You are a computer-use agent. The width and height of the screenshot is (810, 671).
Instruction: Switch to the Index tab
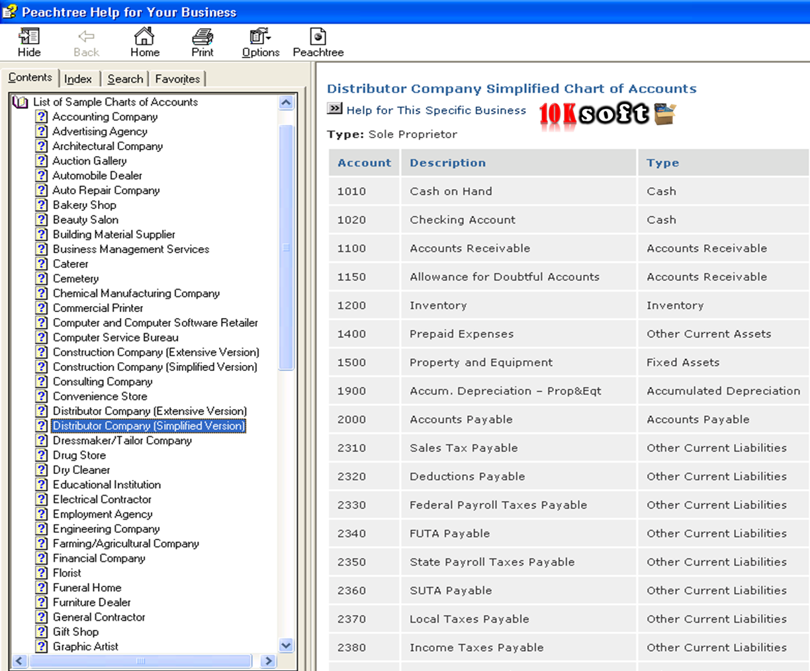click(78, 79)
